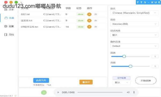Open output folder for 这里是.txt
Viewport: 161px width, 97px height.
pyautogui.click(x=96, y=21)
